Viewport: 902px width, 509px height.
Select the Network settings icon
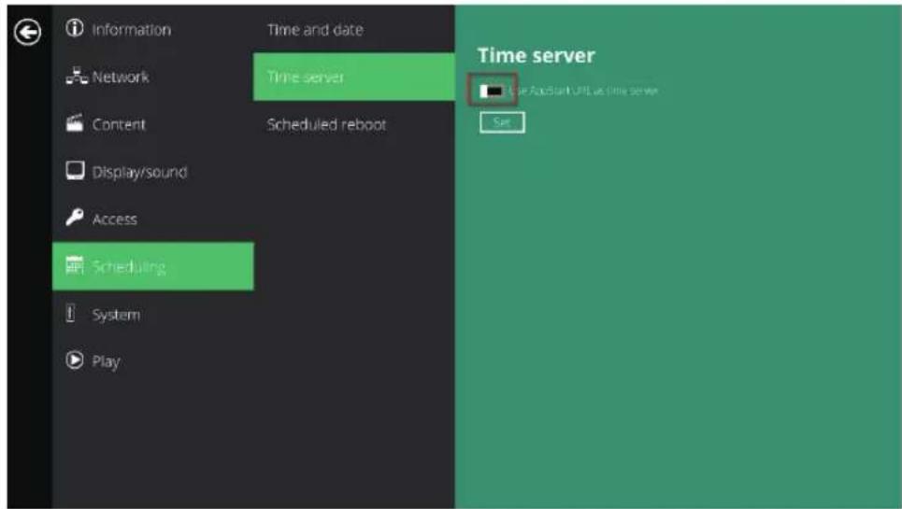[x=77, y=77]
